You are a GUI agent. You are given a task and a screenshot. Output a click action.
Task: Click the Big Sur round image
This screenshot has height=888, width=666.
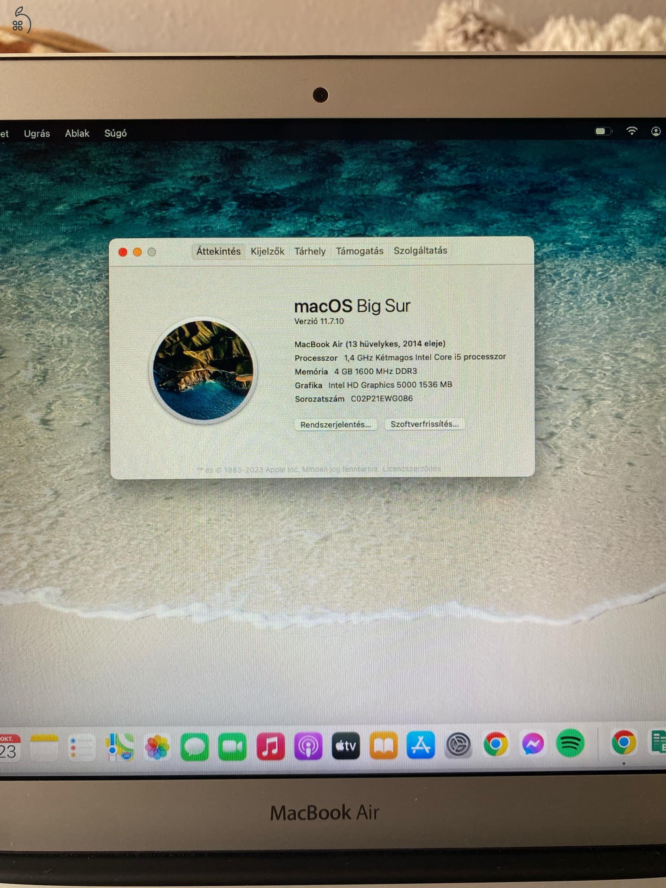(x=203, y=370)
